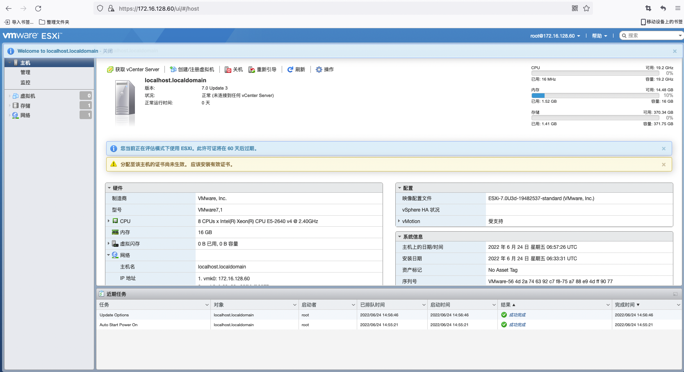Select 存储 in navigator

(25, 106)
